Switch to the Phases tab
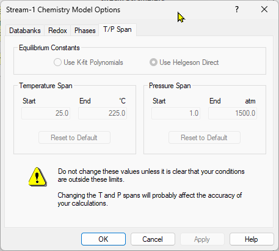Screen dimensions: 279x251 pos(85,31)
